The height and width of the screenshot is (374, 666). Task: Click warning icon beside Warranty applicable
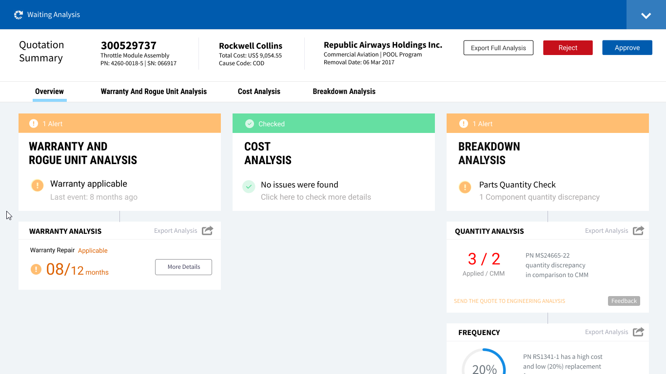(x=37, y=186)
